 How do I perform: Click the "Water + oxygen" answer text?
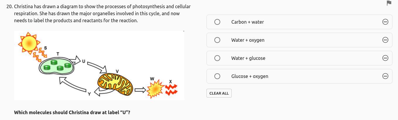coord(248,40)
